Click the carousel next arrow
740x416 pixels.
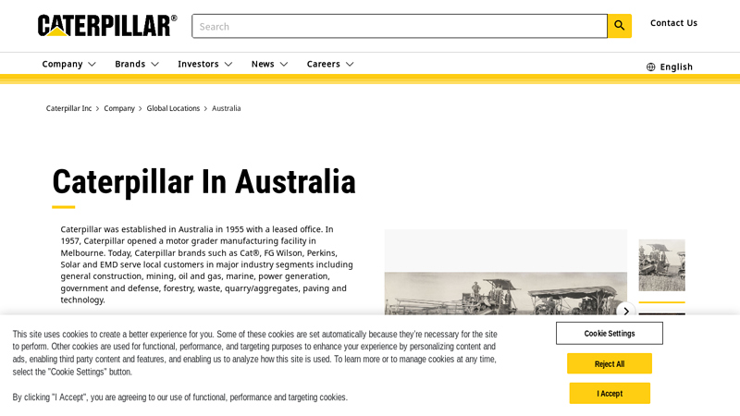tap(626, 311)
